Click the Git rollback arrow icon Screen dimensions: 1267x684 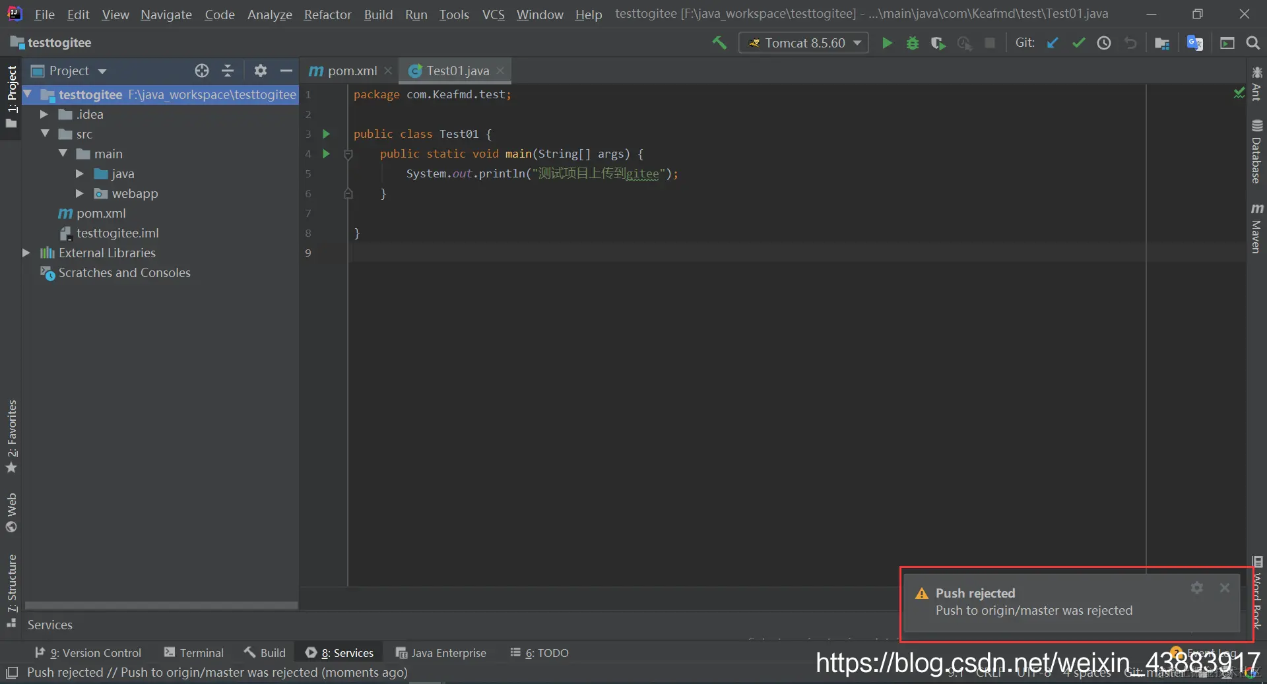pyautogui.click(x=1130, y=43)
